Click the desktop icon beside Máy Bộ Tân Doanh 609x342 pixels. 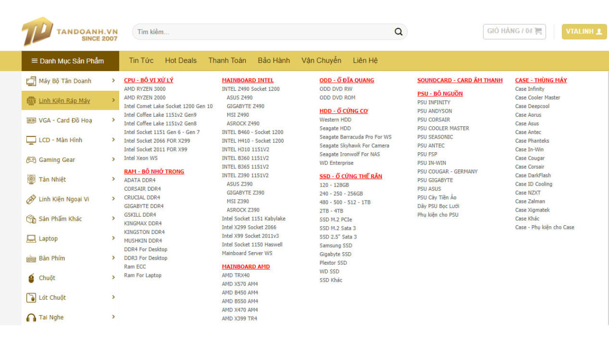click(31, 81)
